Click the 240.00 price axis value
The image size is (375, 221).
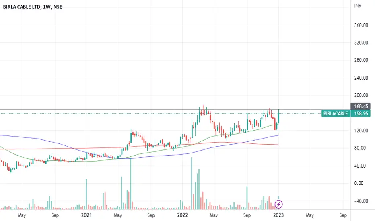point(361,78)
